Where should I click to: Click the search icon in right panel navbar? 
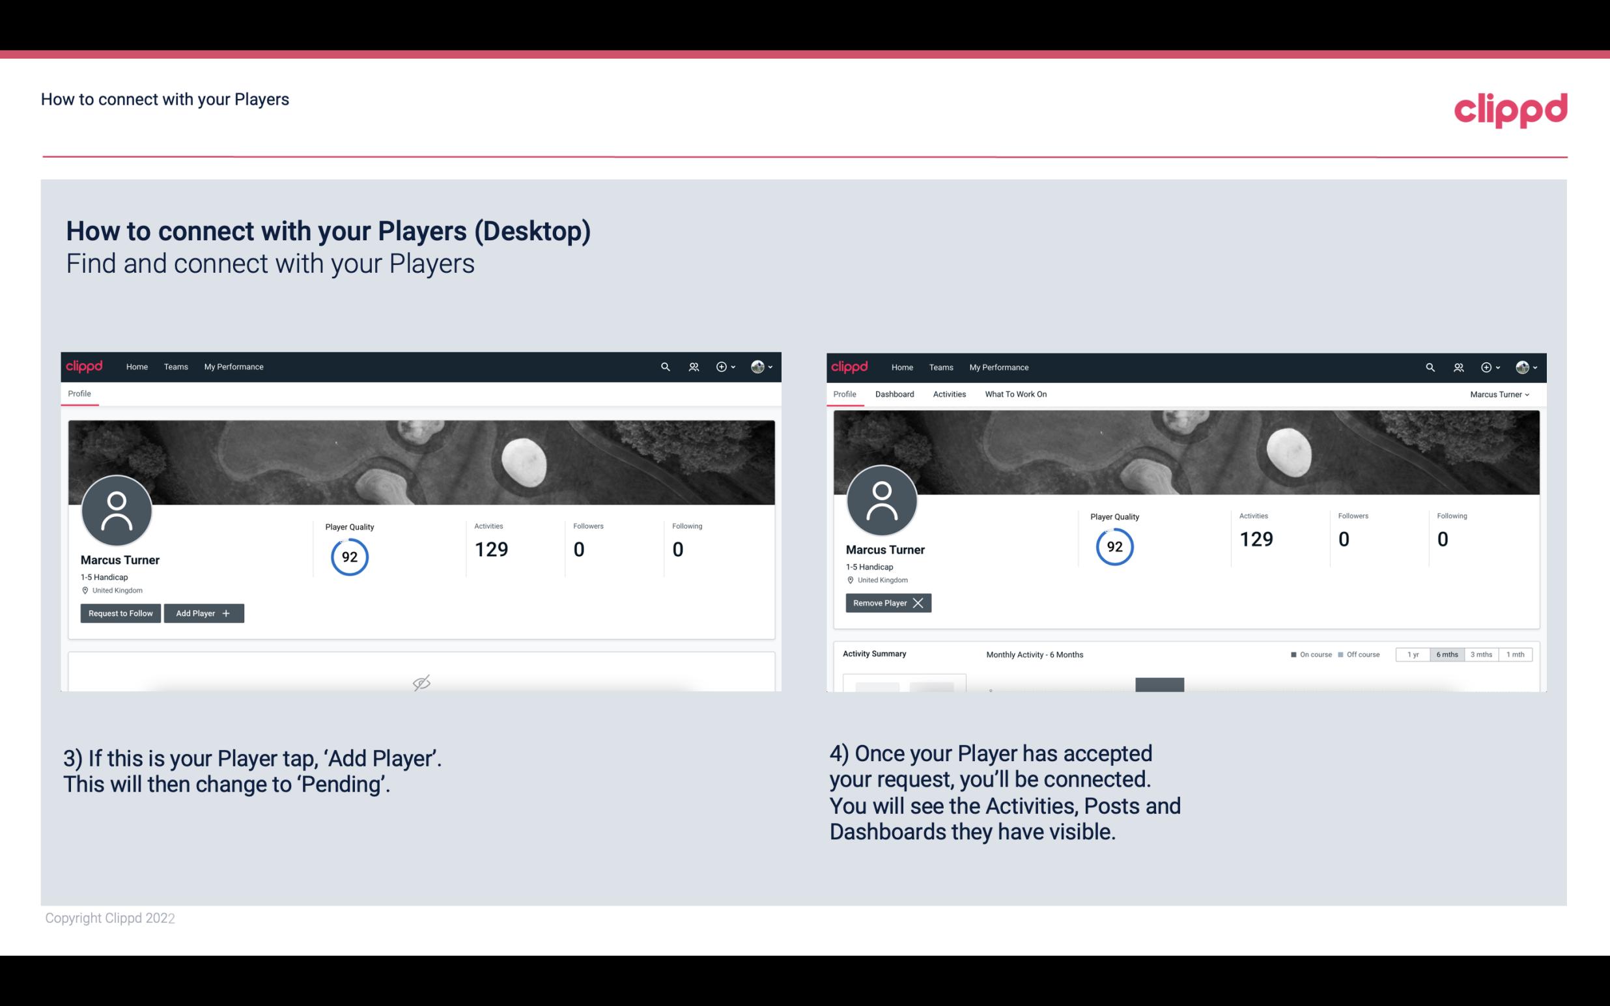tap(1429, 366)
